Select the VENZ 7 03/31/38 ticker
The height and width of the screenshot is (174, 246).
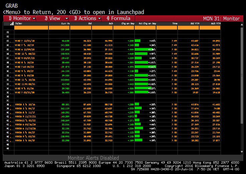click(25, 92)
